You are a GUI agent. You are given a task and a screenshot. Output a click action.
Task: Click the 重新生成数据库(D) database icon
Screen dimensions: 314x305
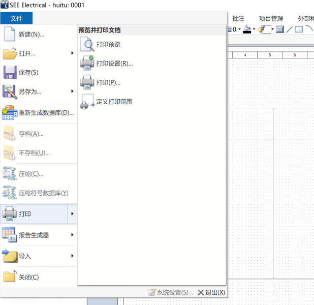[10, 113]
